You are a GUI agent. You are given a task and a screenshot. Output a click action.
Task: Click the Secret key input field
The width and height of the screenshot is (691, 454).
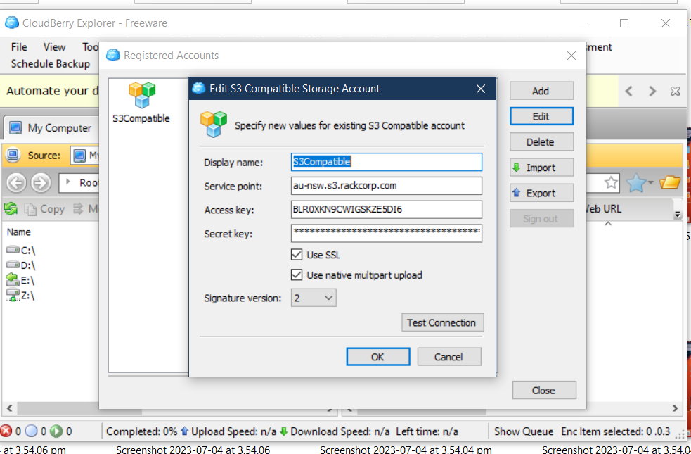pyautogui.click(x=387, y=234)
